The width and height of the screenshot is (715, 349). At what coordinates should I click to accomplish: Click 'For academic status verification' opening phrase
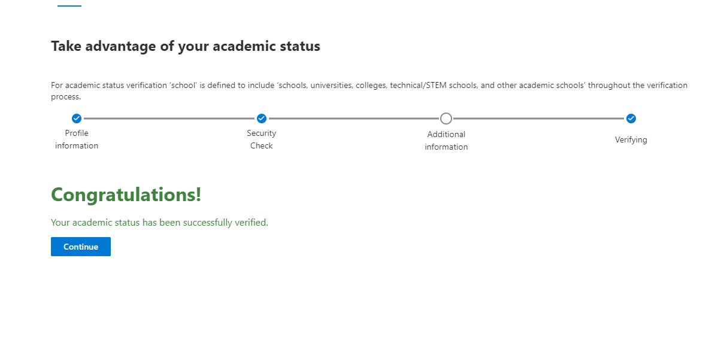tap(110, 85)
